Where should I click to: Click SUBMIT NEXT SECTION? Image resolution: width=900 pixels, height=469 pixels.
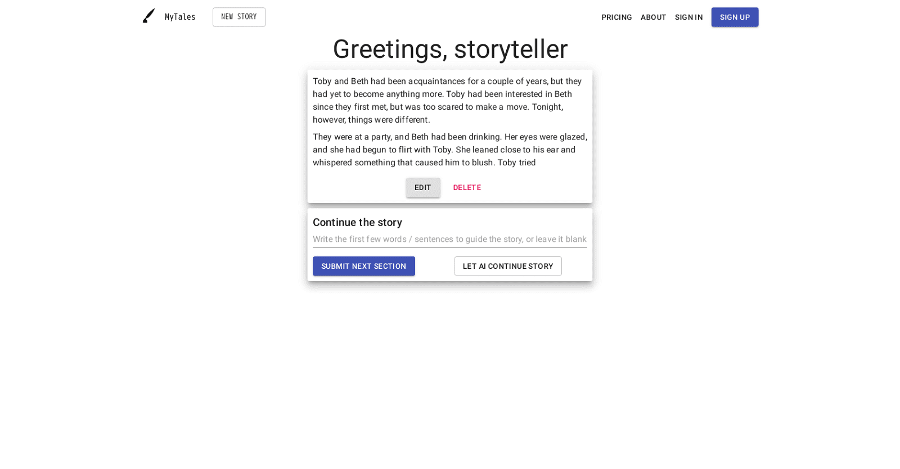[x=363, y=266]
